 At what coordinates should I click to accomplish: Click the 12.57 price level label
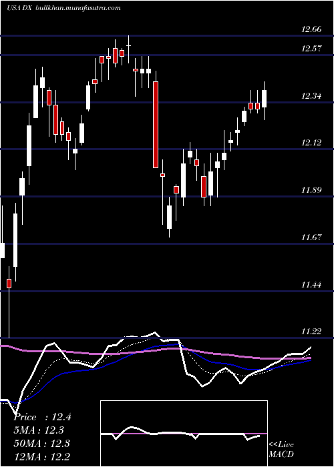(311, 49)
